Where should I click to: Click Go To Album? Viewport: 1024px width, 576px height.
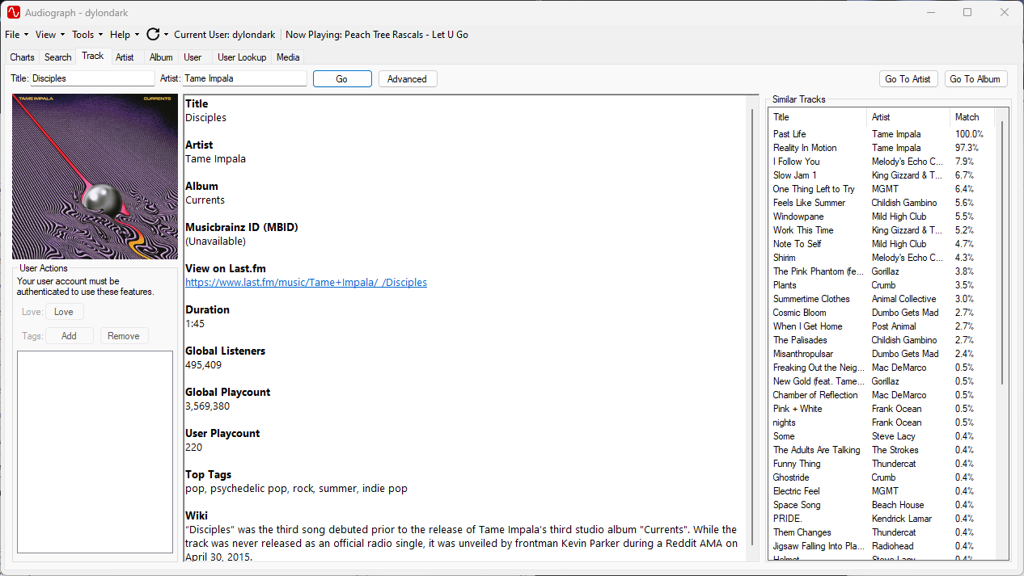click(976, 78)
